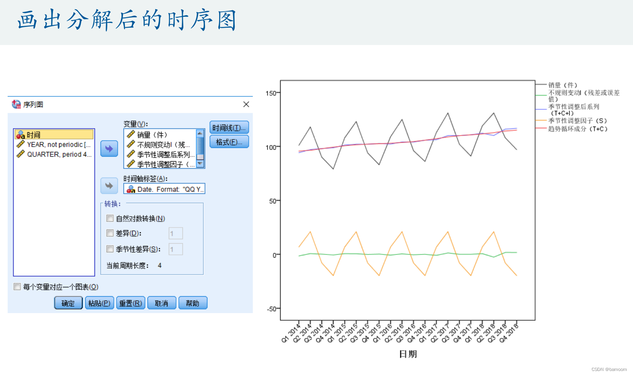The width and height of the screenshot is (633, 375).
Task: Select QUARTER, period 4 variable text
Action: coord(59,154)
